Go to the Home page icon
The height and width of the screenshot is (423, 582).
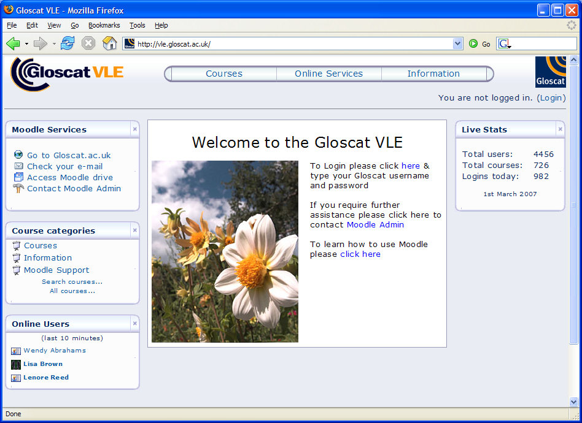tap(109, 44)
